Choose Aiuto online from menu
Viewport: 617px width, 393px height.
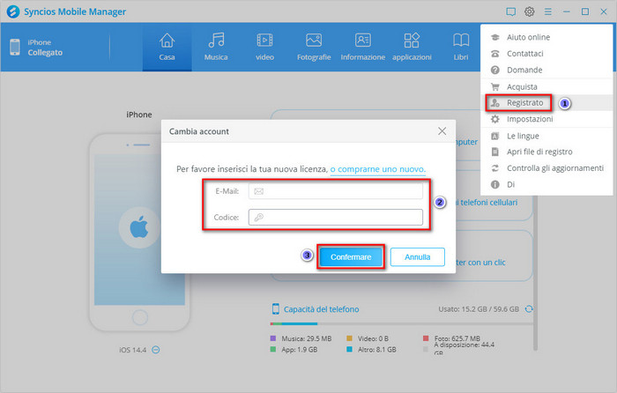pos(546,37)
